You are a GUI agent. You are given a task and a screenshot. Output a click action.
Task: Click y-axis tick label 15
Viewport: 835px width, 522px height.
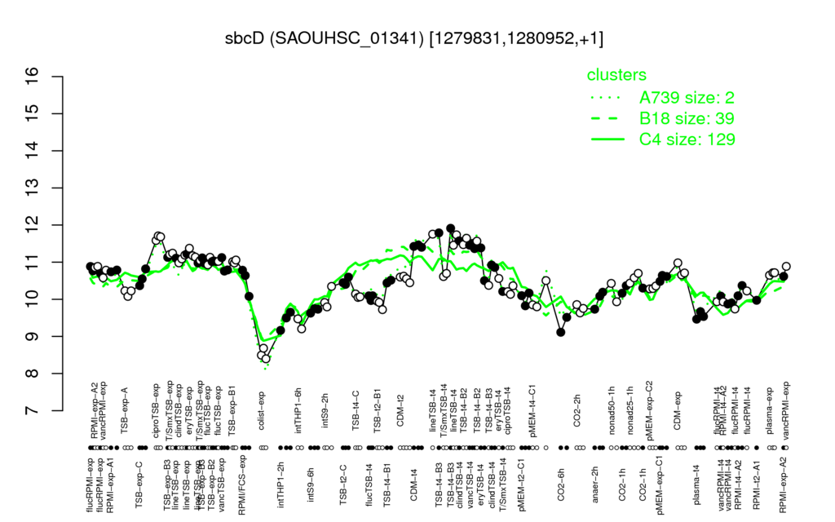(32, 113)
